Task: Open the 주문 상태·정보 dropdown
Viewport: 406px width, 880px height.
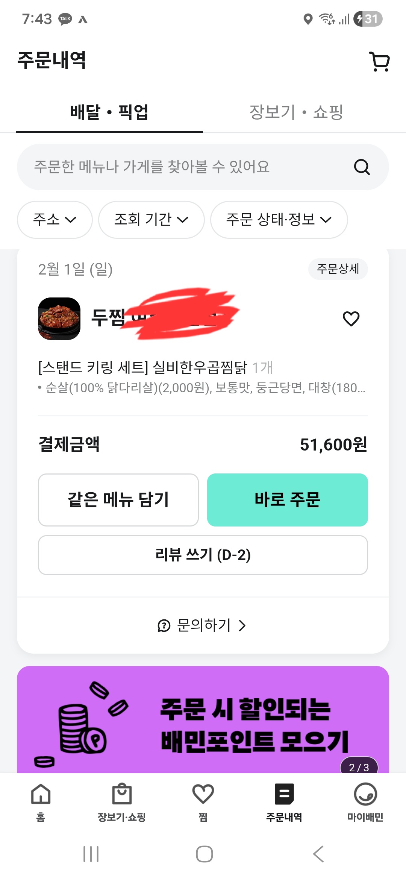Action: (x=279, y=220)
